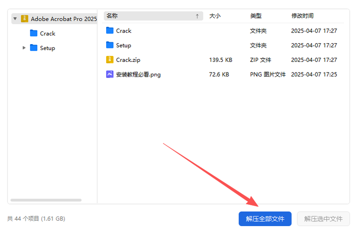Click the Crack folder icon in file list
Viewport: 354px width, 232px height.
110,30
